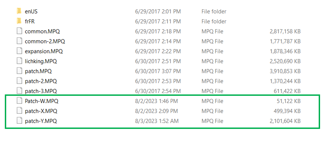The width and height of the screenshot is (328, 142).
Task: Click the frFR folder icon
Action: (x=19, y=21)
